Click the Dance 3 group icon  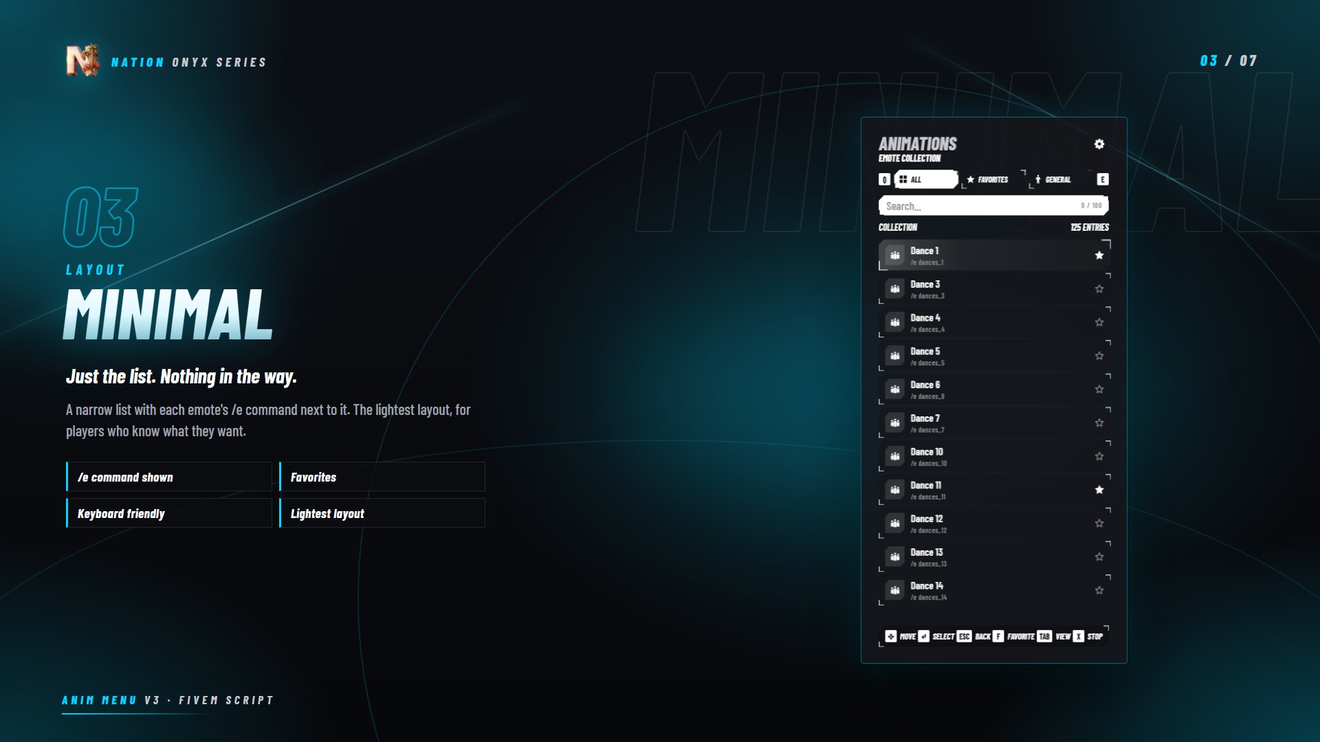895,289
